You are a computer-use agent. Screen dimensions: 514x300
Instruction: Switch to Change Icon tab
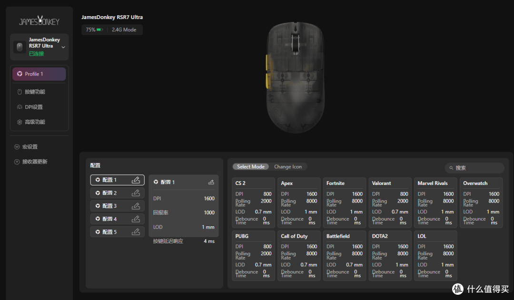pyautogui.click(x=288, y=167)
